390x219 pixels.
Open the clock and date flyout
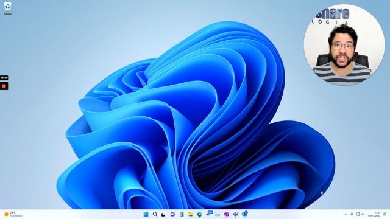click(375, 214)
